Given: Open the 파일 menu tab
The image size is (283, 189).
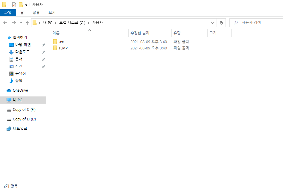Looking at the screenshot, I should tap(7, 13).
